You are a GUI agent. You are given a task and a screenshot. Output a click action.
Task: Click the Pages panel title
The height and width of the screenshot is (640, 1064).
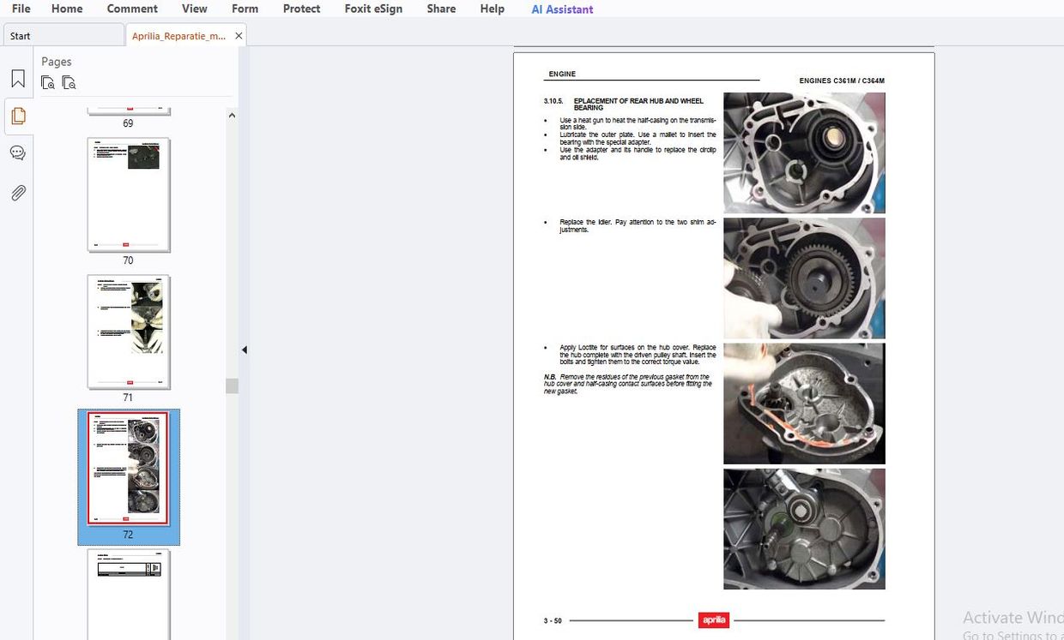(x=57, y=62)
